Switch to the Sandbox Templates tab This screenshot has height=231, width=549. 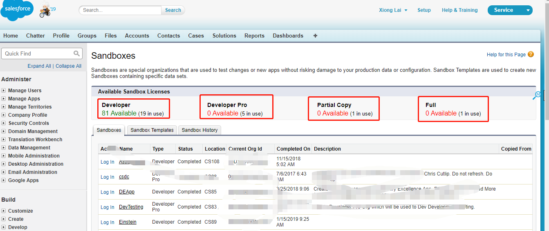152,130
